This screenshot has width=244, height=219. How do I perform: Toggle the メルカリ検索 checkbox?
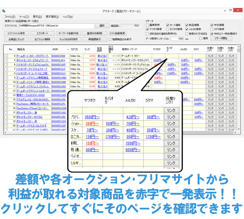click(187, 29)
